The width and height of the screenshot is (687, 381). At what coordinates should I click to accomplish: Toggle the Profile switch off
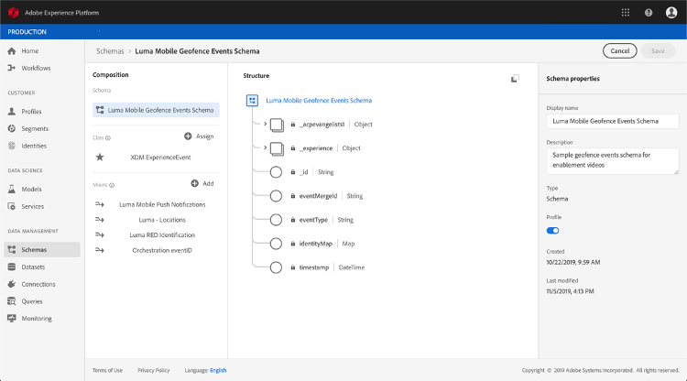coord(552,231)
